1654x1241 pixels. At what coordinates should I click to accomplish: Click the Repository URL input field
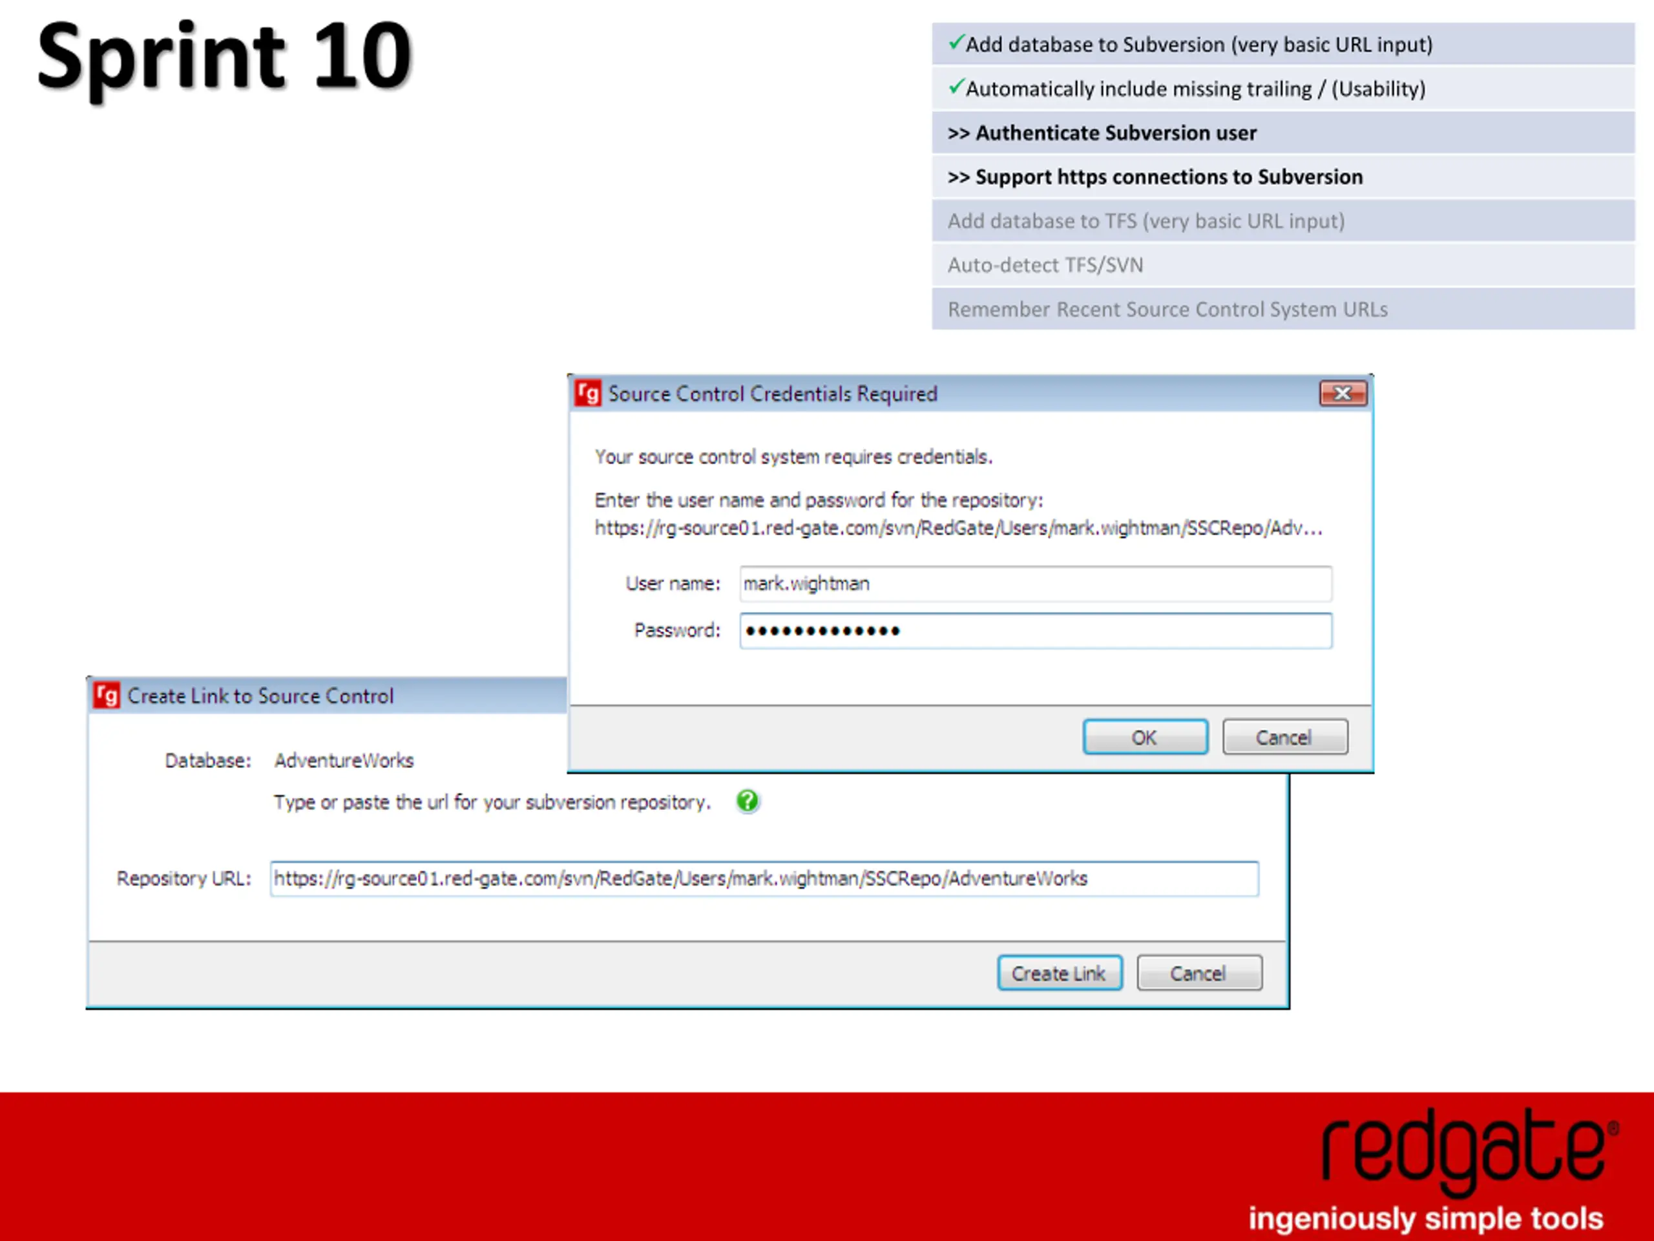[764, 878]
